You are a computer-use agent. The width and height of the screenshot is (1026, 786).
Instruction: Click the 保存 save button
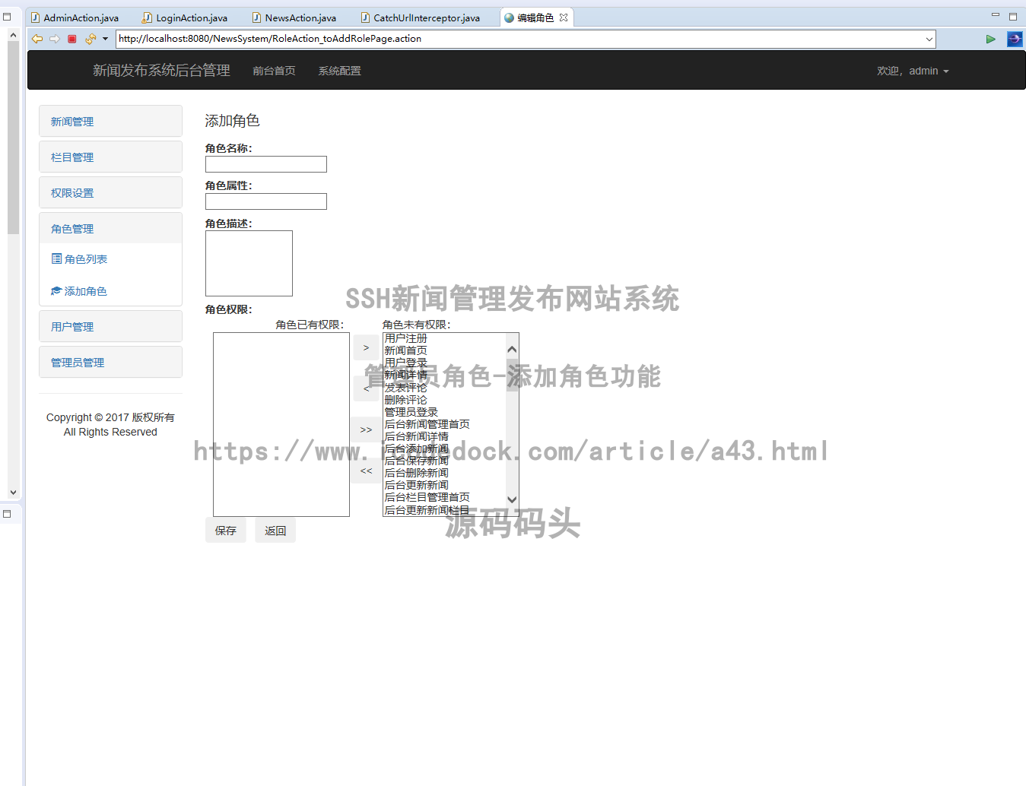tap(225, 530)
